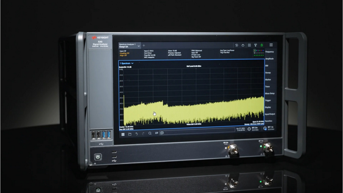
Task: Click the Center frequency annotation
Action: (126, 127)
